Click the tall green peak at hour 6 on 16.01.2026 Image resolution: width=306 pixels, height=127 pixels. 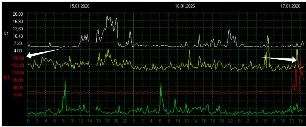click(x=161, y=84)
